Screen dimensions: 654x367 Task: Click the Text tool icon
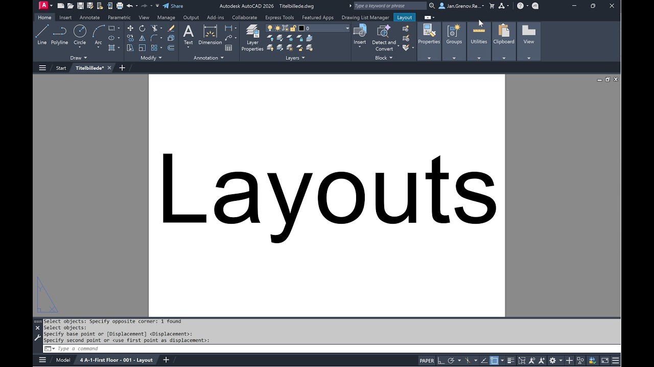coord(188,35)
